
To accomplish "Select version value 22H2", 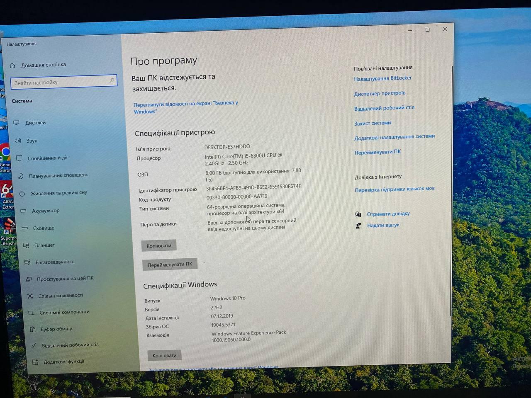I will click(216, 308).
